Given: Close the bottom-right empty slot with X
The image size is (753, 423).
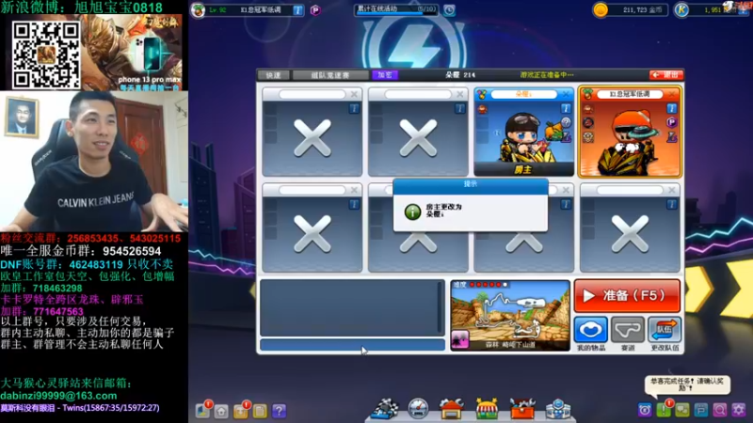Looking at the screenshot, I should (x=671, y=191).
